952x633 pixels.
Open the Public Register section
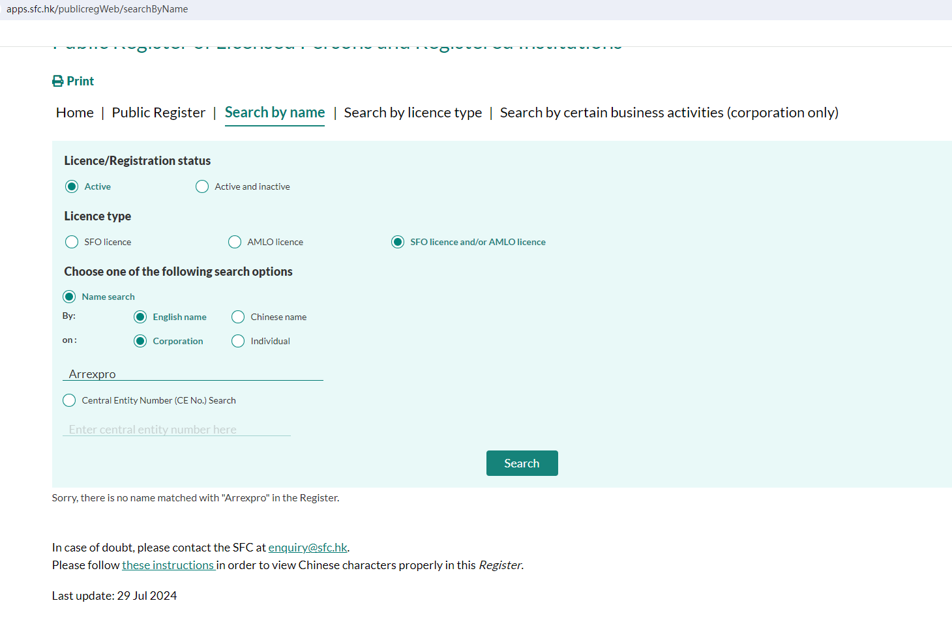[158, 113]
